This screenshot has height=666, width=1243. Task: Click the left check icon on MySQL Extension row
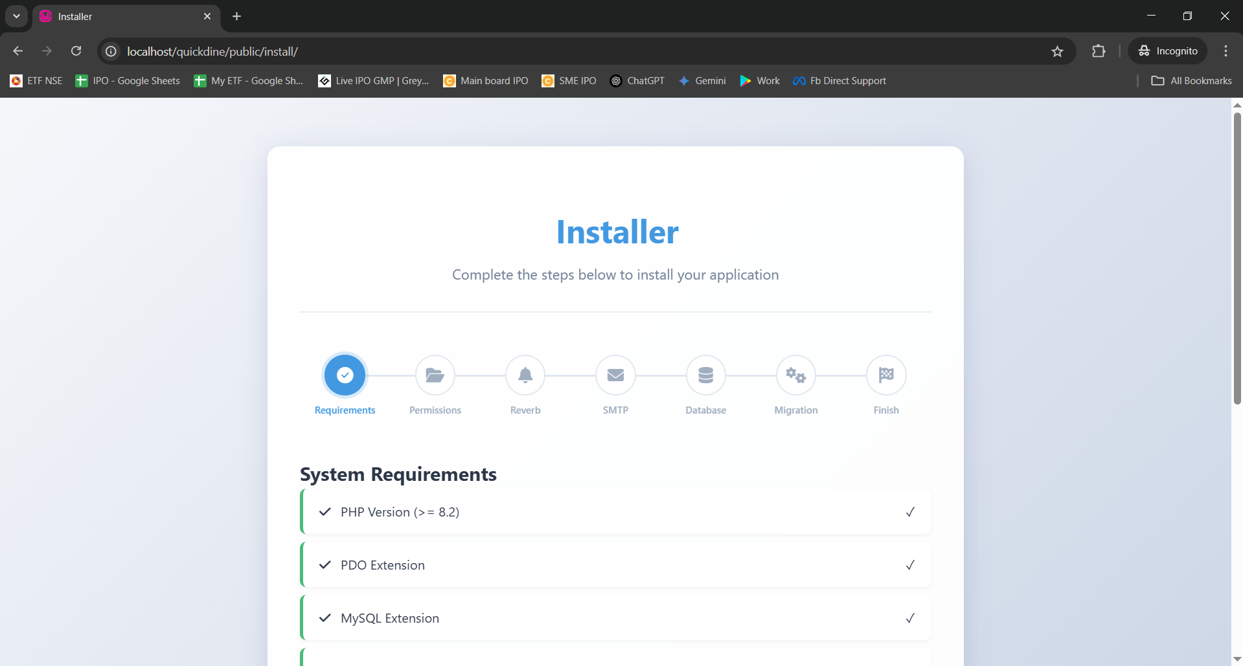325,618
